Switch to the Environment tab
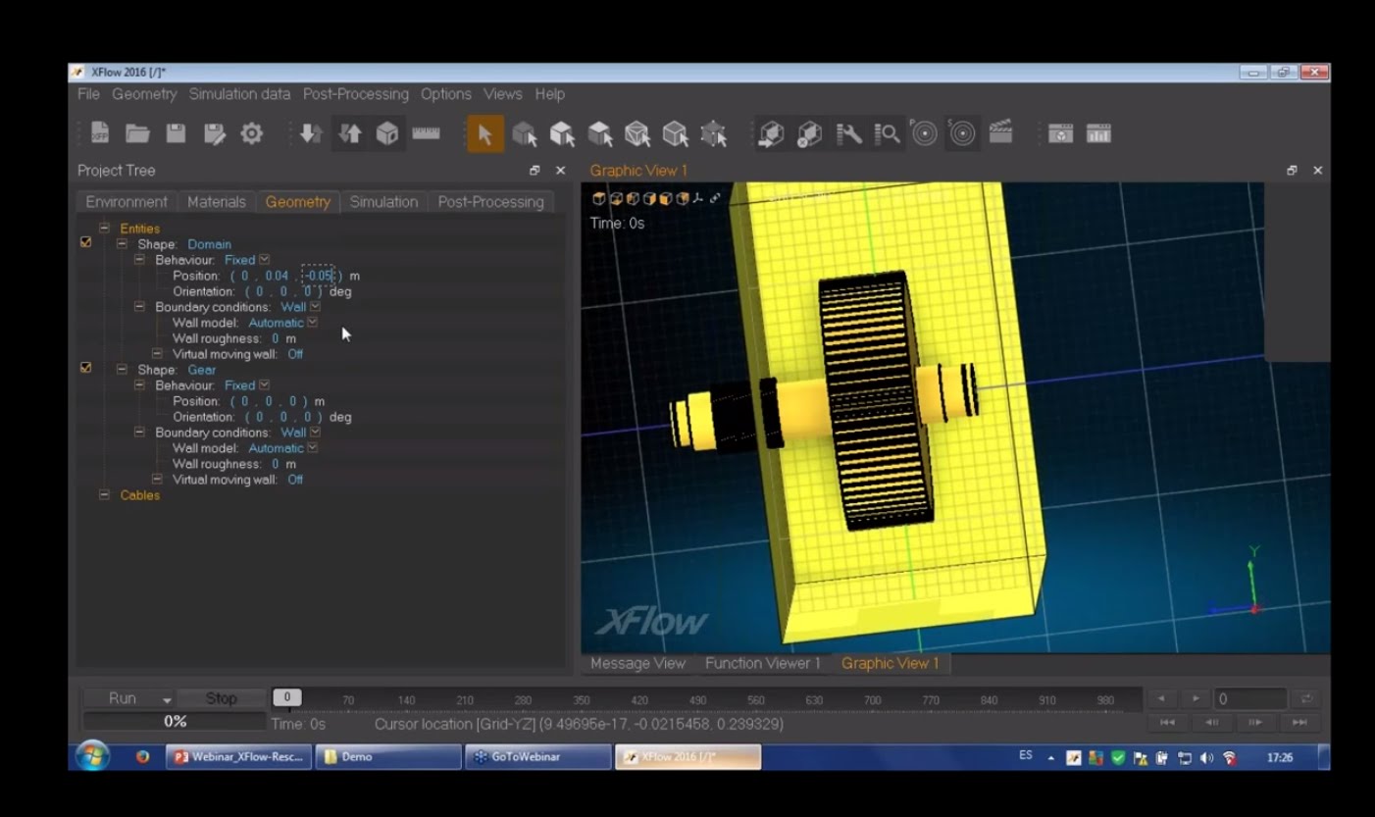This screenshot has width=1375, height=817. click(x=127, y=202)
